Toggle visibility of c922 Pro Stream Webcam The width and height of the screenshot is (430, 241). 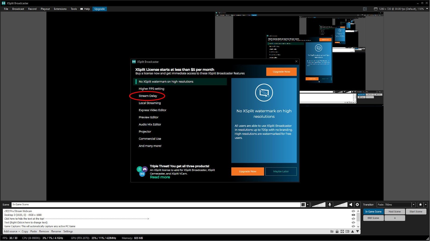coord(353,211)
